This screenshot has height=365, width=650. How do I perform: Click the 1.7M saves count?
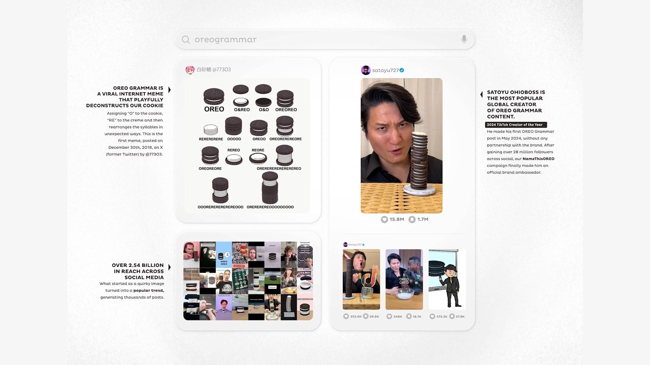click(x=423, y=219)
